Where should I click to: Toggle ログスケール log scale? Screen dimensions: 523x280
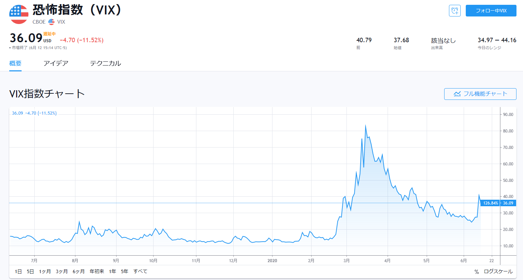pyautogui.click(x=498, y=272)
